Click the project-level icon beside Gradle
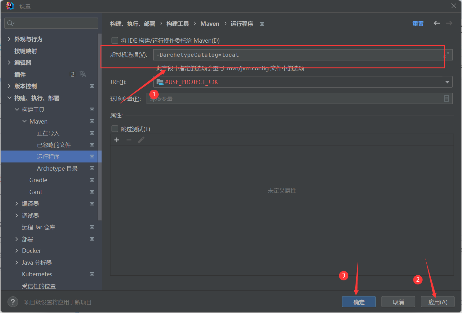Screen dimensions: 462x313 coord(92,180)
